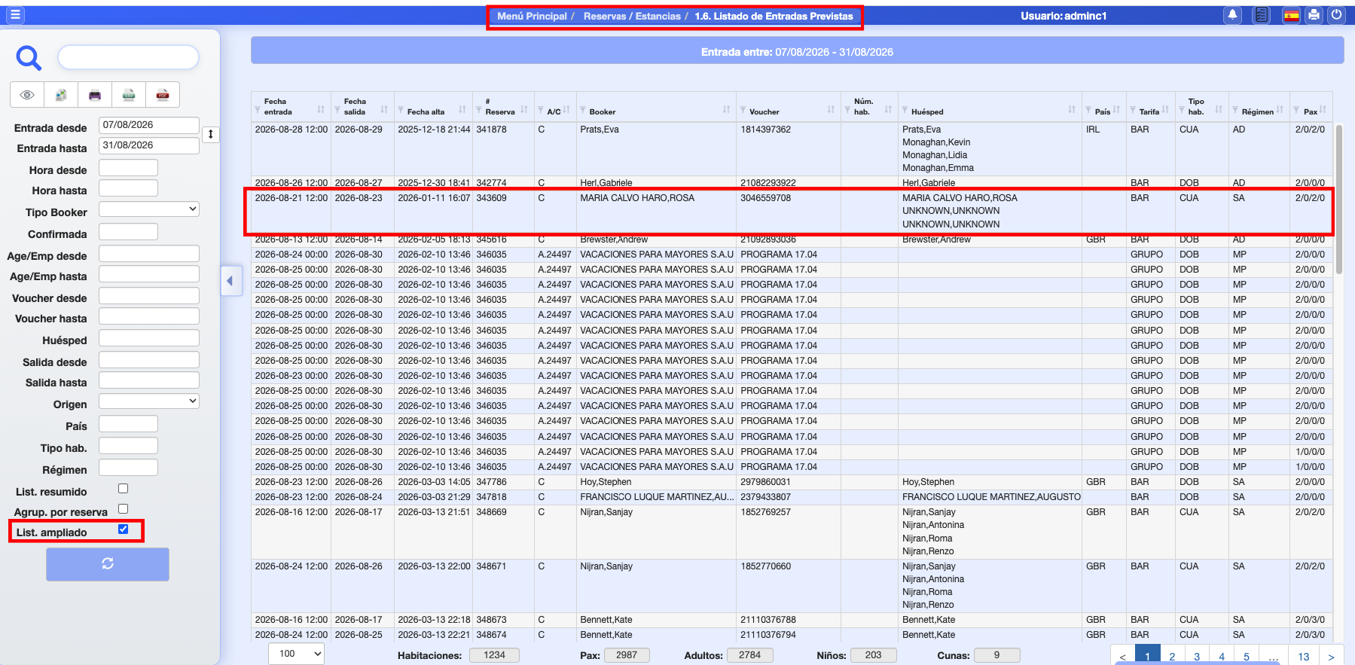Open the filter funnel on the Régimen column
Image resolution: width=1355 pixels, height=665 pixels.
tap(1235, 111)
